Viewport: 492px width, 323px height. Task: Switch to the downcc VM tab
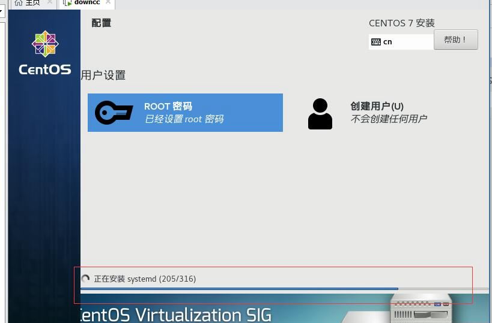point(87,3)
